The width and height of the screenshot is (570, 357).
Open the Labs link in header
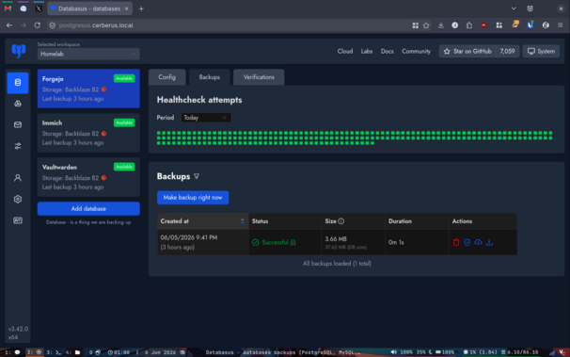(367, 51)
